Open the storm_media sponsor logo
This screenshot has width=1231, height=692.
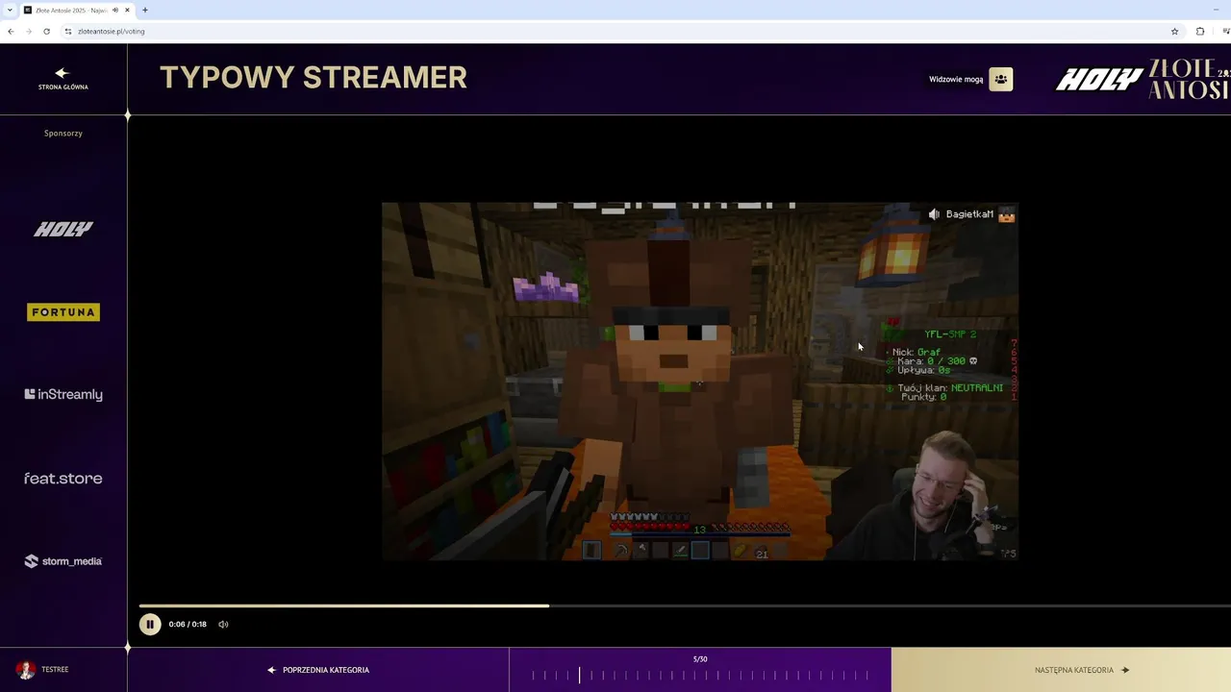point(63,561)
